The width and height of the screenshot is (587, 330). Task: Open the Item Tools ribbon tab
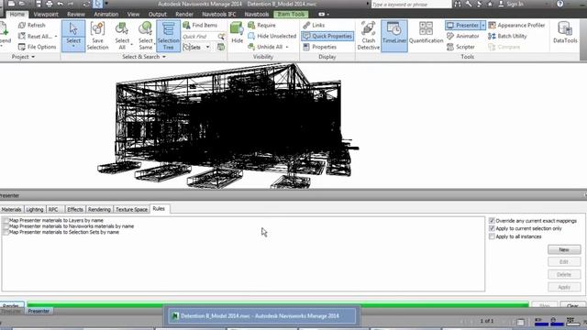click(291, 15)
